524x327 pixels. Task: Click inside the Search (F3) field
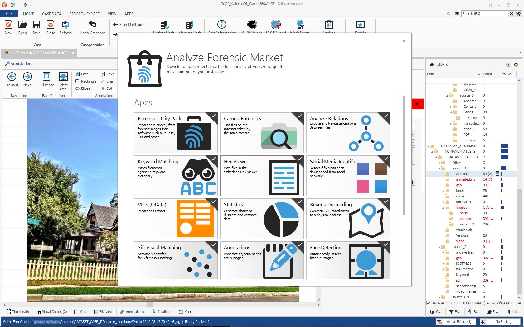(483, 14)
